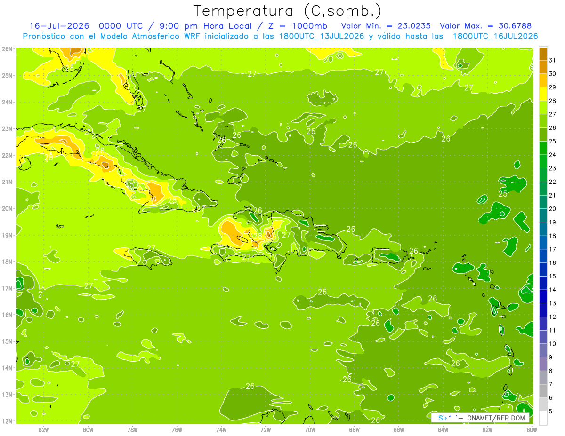Click the "70W" longitude axis label
Screen dimensions: 565x436
coord(310,429)
